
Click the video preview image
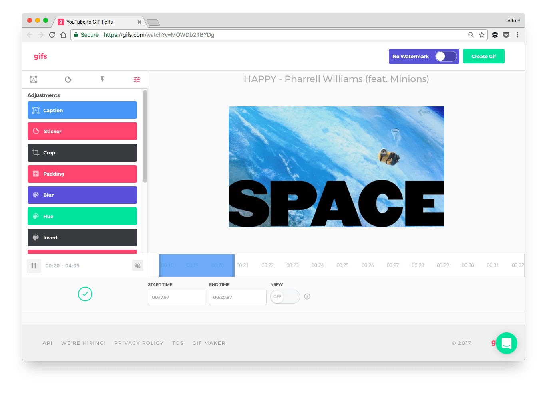tap(336, 167)
